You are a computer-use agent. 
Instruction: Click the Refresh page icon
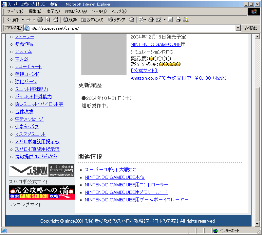coord(48,20)
